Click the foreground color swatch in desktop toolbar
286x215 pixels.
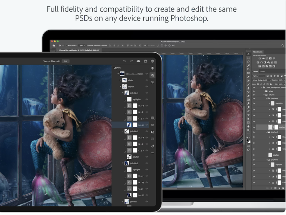coord(248,140)
